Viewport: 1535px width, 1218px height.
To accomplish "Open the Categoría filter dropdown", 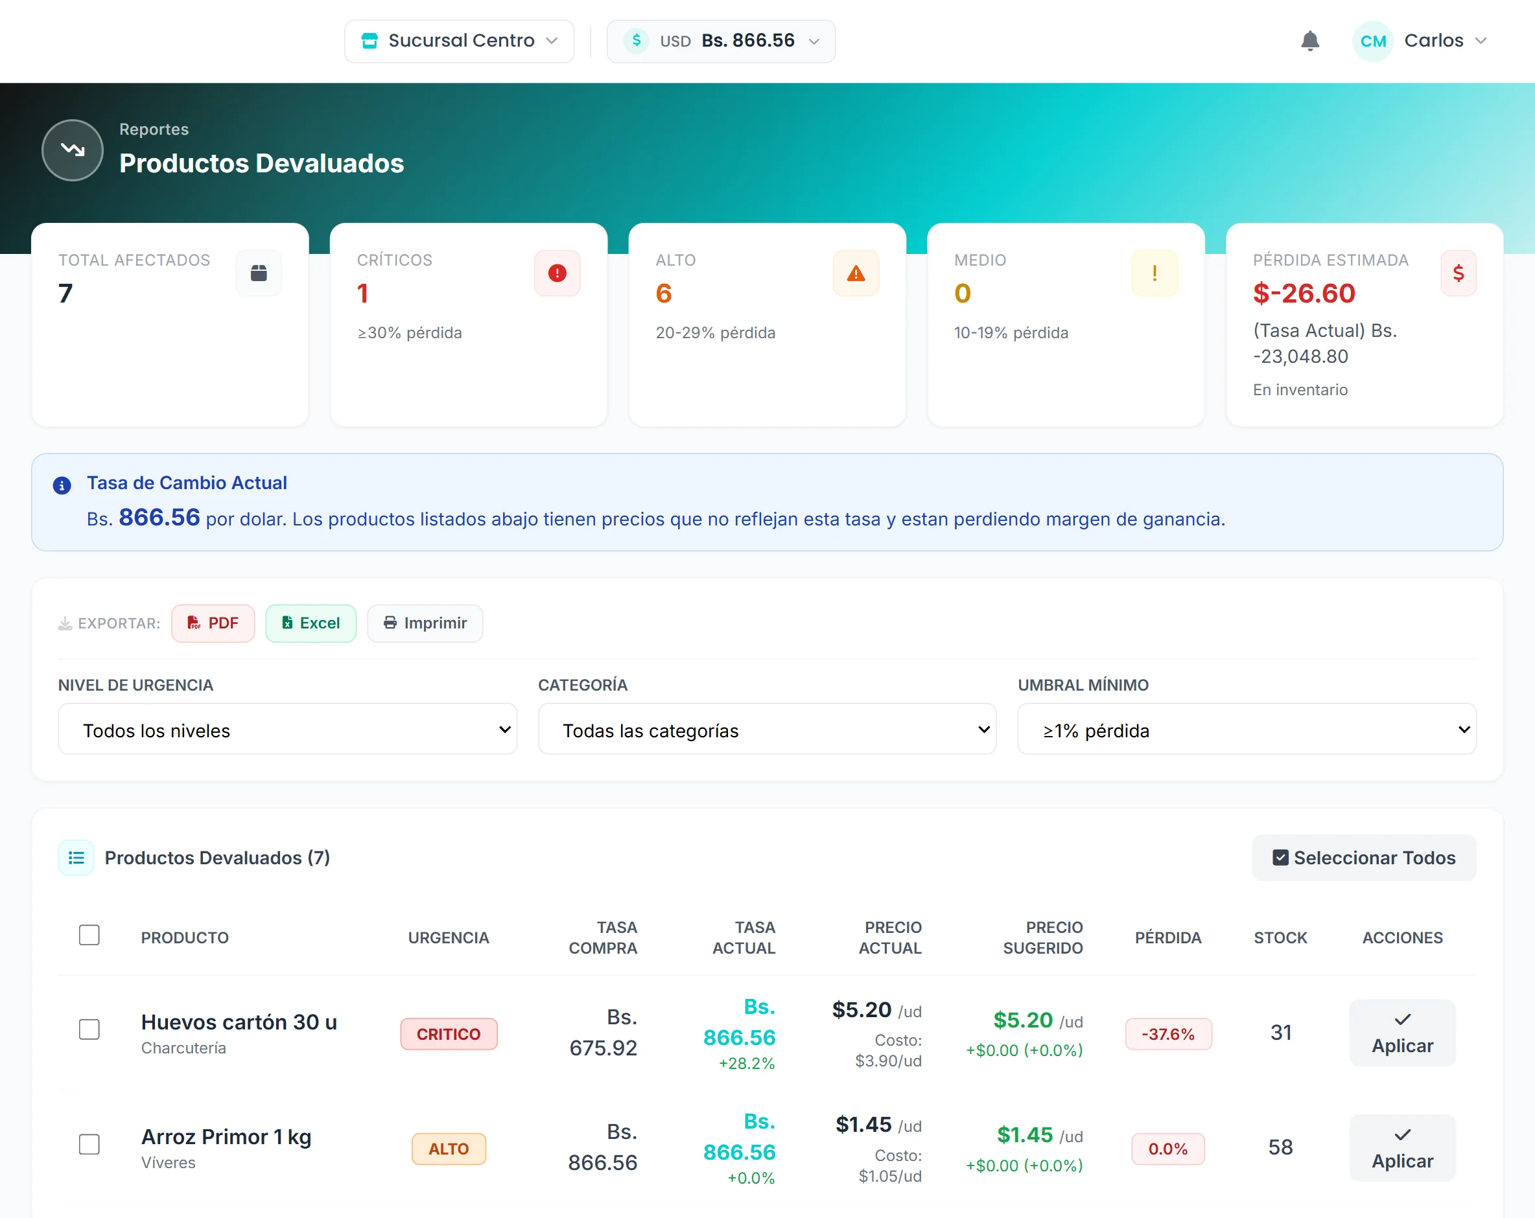I will click(x=767, y=730).
